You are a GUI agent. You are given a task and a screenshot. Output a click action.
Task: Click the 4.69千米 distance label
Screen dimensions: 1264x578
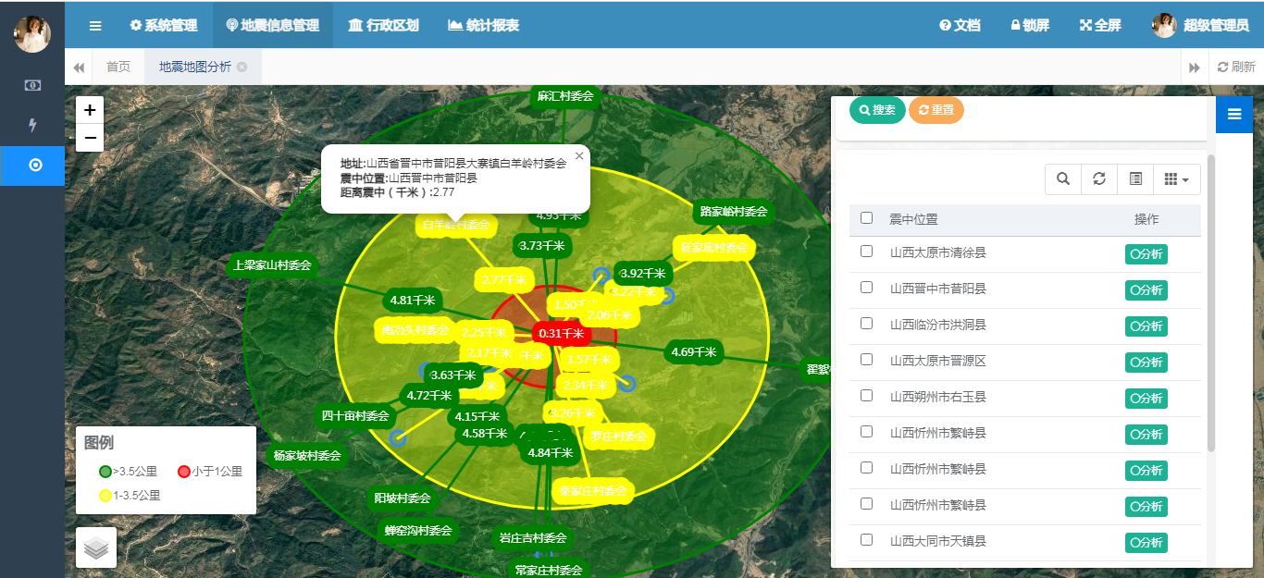[694, 352]
